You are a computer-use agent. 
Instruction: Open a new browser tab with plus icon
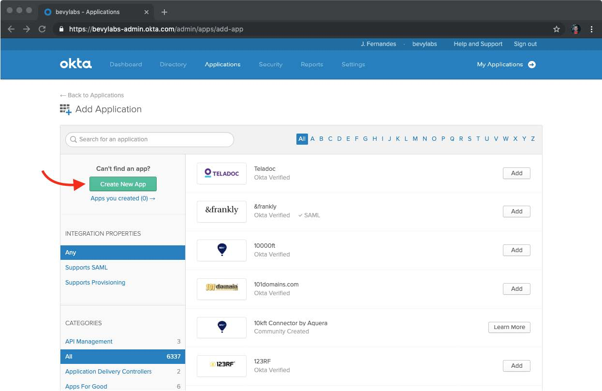tap(164, 12)
